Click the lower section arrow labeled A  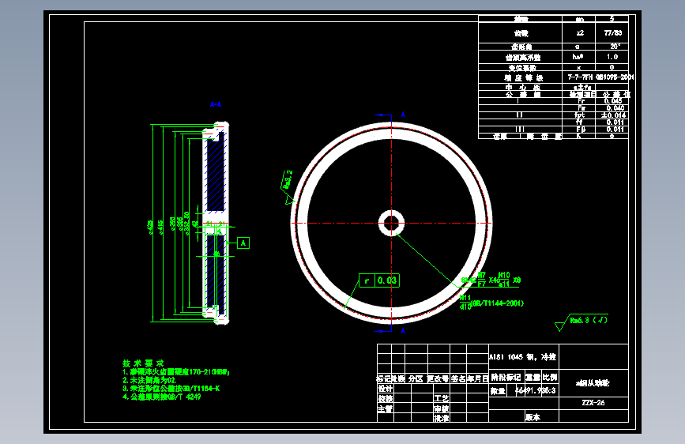(390, 331)
